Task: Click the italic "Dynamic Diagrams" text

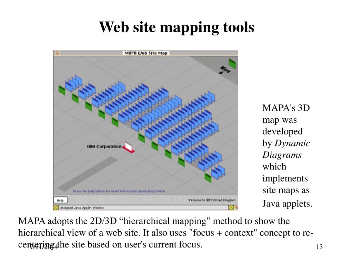Action: click(286, 149)
